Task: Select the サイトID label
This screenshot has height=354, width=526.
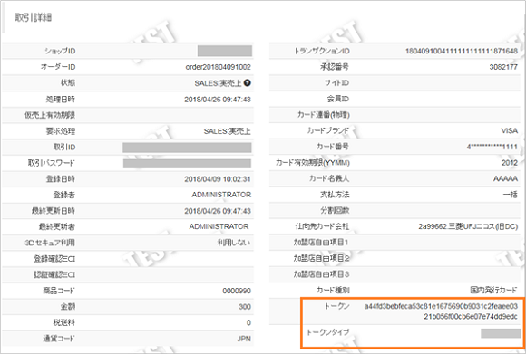Action: tap(336, 82)
